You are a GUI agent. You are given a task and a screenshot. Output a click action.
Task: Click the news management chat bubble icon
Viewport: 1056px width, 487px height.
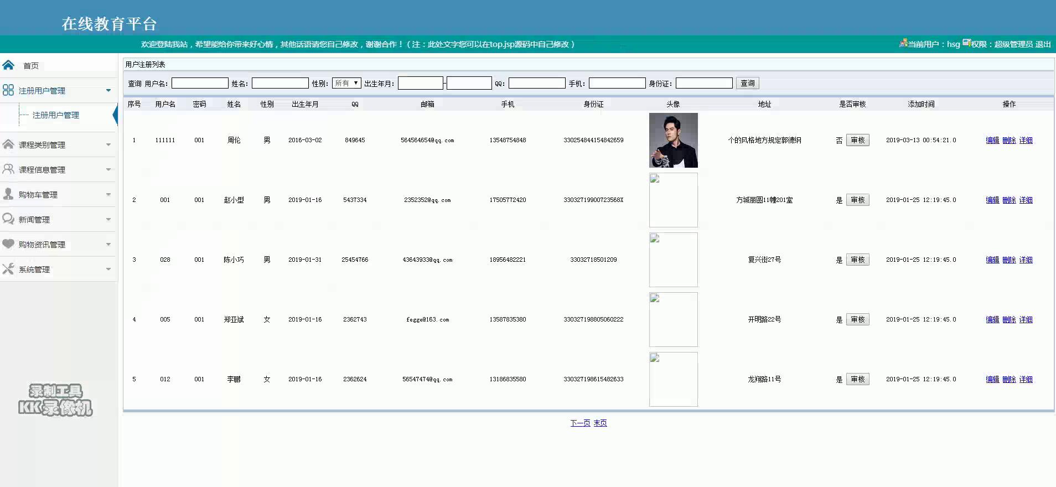coord(8,219)
